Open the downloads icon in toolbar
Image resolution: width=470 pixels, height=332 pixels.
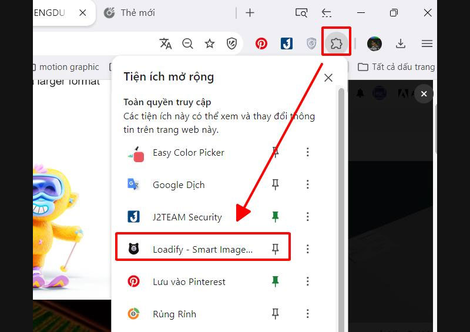(401, 44)
